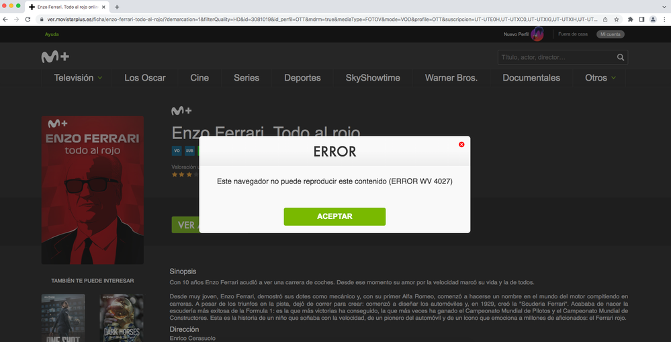The height and width of the screenshot is (342, 671).
Task: Open the Chrome three-dot menu
Action: tap(664, 19)
